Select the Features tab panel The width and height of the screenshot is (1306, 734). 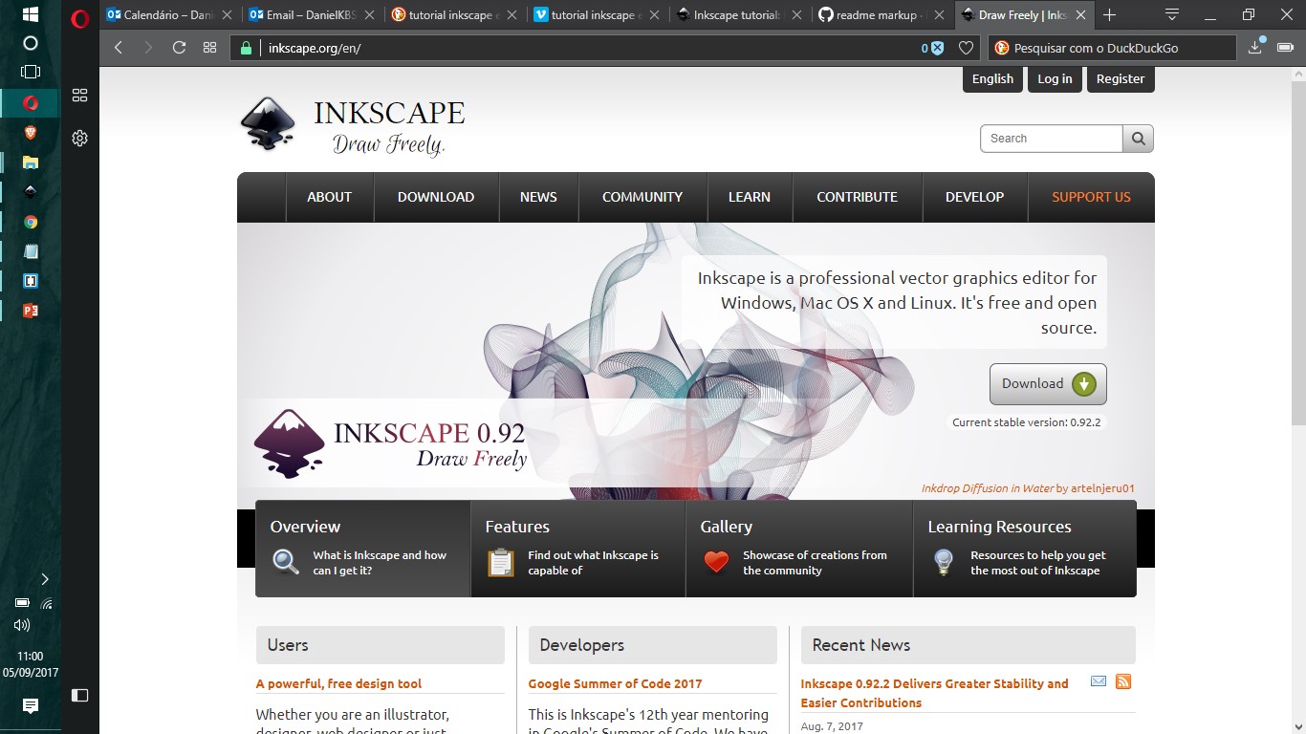(x=578, y=549)
